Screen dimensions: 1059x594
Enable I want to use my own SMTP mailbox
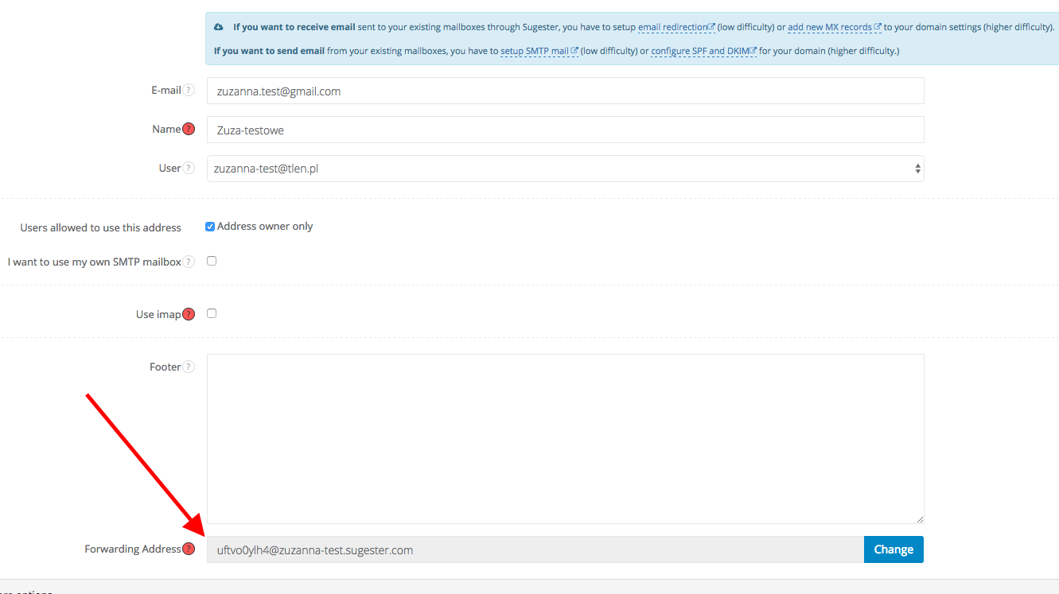(x=212, y=261)
